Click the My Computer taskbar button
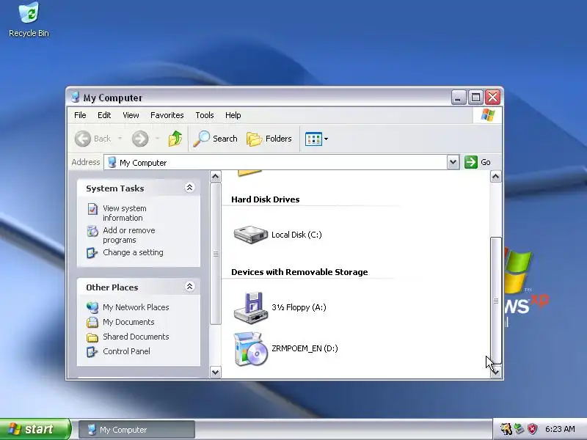The height and width of the screenshot is (440, 587). tap(137, 430)
